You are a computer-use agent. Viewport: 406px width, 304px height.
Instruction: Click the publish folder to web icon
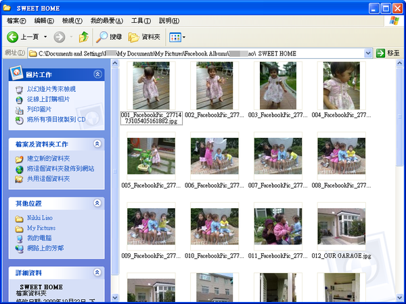click(x=19, y=170)
